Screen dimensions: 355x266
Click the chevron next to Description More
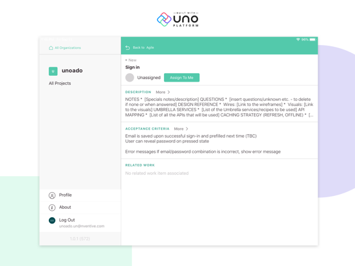click(x=168, y=92)
